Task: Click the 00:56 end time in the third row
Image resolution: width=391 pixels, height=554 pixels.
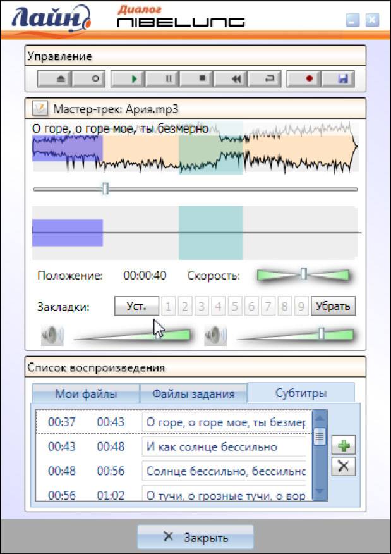Action: tap(111, 471)
